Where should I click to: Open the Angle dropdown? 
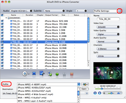[81, 11]
